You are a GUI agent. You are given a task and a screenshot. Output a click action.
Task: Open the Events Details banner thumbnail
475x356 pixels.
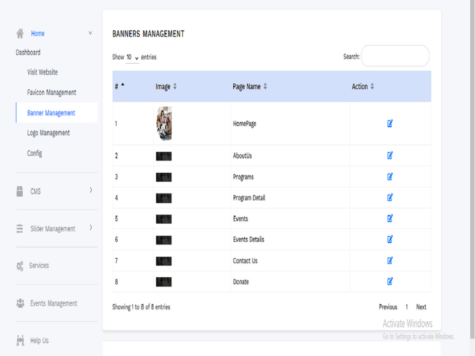(163, 240)
